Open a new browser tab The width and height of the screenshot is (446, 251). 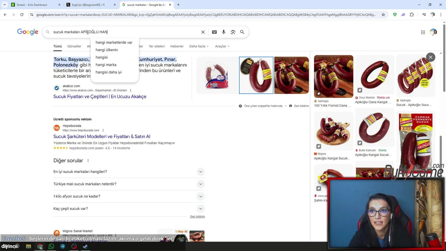[178, 5]
